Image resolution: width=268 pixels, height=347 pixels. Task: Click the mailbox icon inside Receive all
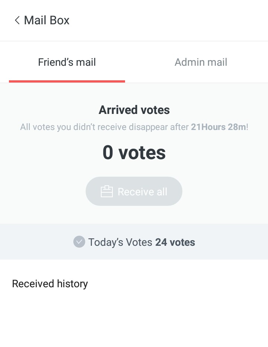click(106, 192)
